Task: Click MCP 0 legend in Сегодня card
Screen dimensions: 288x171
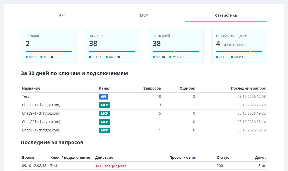Action: point(47,57)
